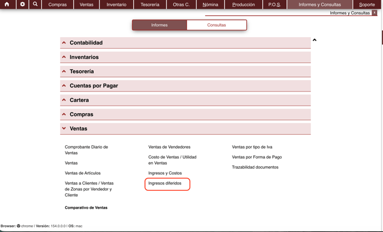383x232 pixels.
Task: Open the settings gear icon
Action: click(x=22, y=5)
